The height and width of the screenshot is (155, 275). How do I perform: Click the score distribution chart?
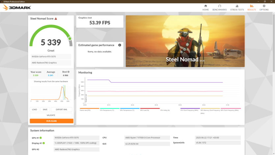[51, 94]
